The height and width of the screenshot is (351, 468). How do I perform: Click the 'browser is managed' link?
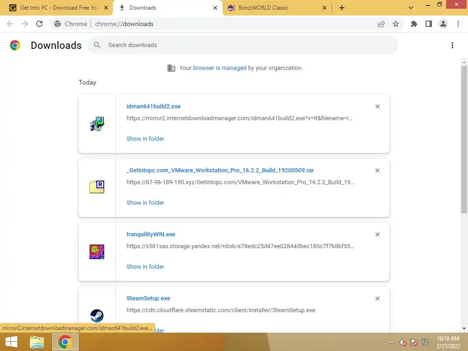click(x=220, y=68)
